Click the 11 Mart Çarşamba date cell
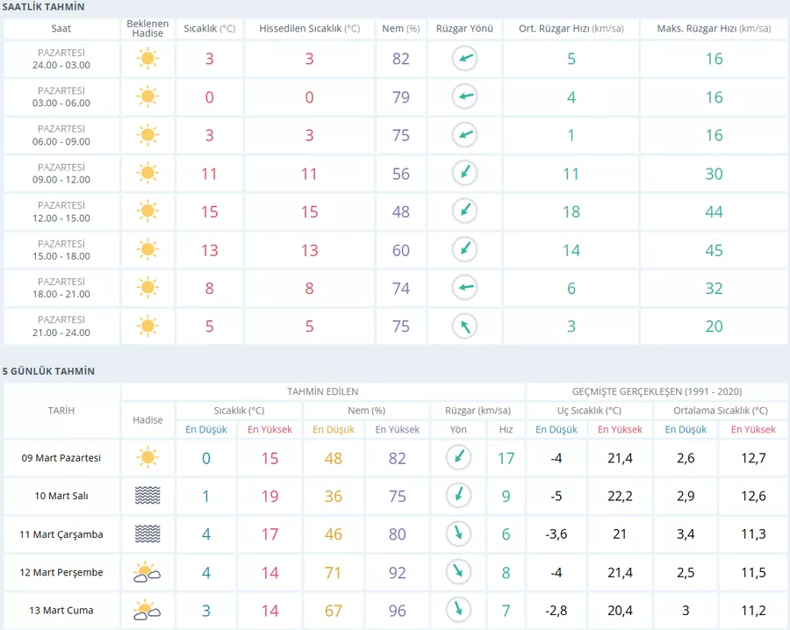790x630 pixels. pyautogui.click(x=61, y=534)
